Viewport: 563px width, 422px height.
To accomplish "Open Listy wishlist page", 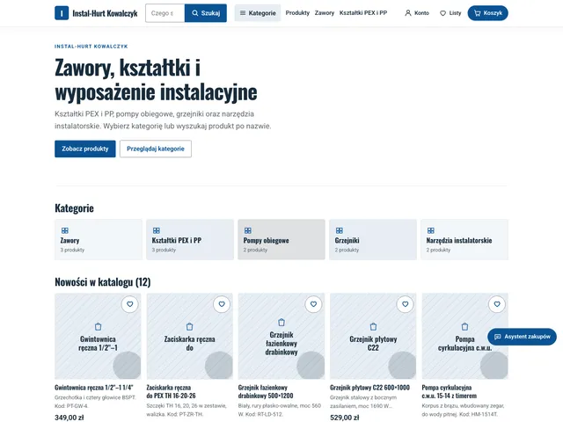I will 450,13.
